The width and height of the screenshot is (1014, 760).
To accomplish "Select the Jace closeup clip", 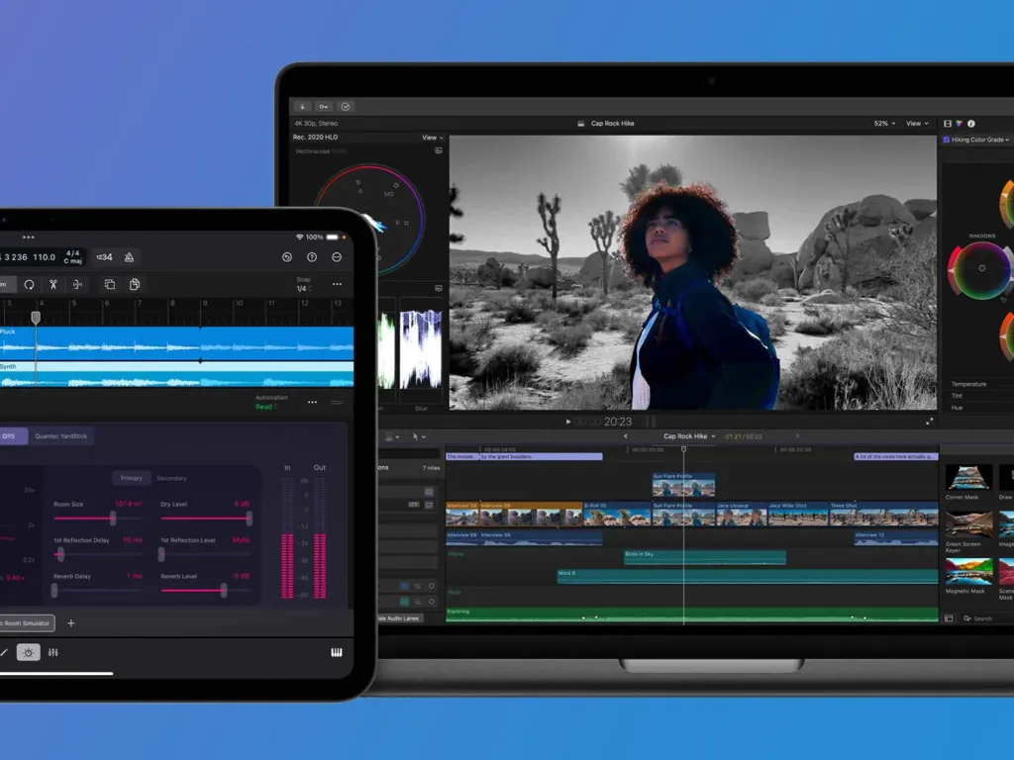I will click(x=741, y=514).
